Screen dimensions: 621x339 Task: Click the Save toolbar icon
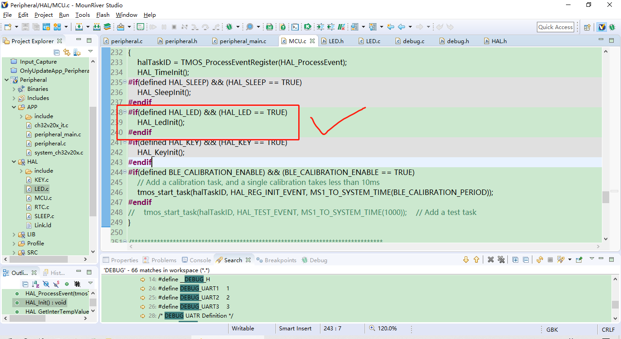25,27
